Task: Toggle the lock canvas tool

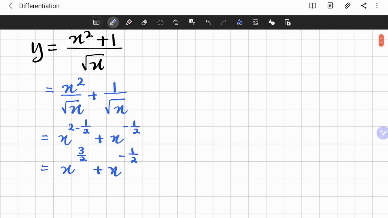Action: 288,22
